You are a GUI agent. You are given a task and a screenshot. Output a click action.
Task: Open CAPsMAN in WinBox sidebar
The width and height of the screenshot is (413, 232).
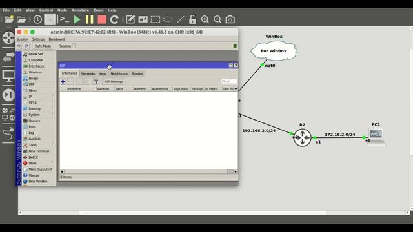click(x=36, y=60)
